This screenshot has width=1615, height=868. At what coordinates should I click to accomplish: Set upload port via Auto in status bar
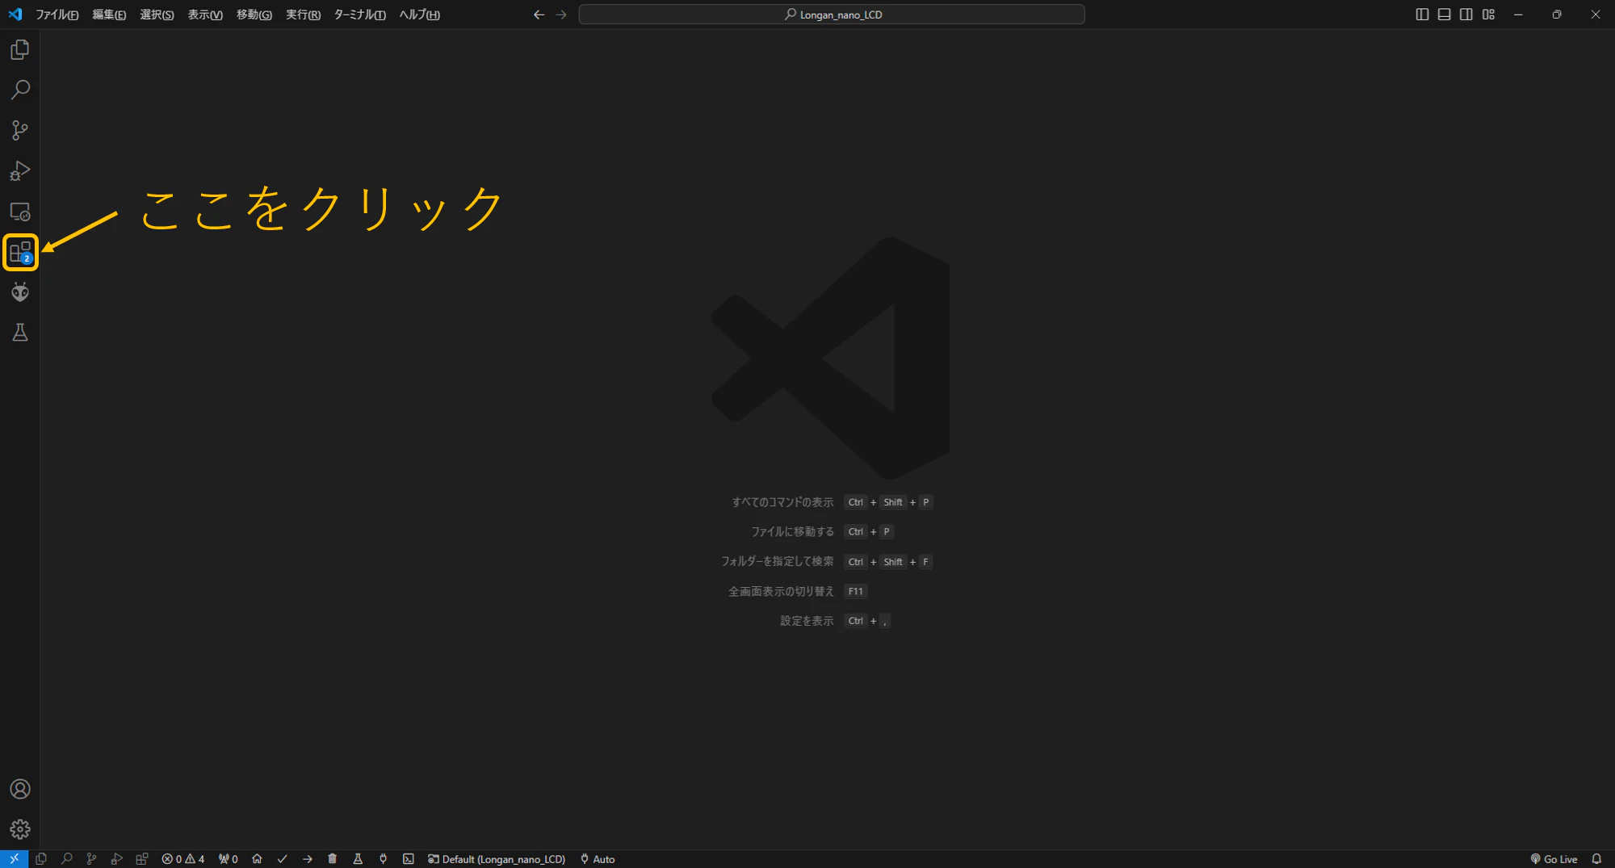tap(598, 859)
